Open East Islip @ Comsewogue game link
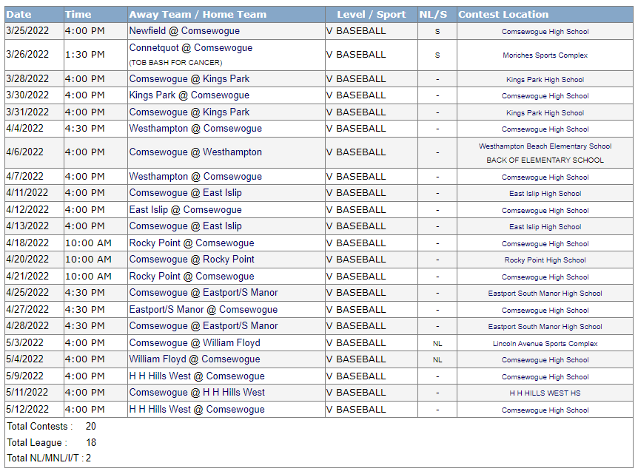This screenshot has width=638, height=474. [186, 210]
